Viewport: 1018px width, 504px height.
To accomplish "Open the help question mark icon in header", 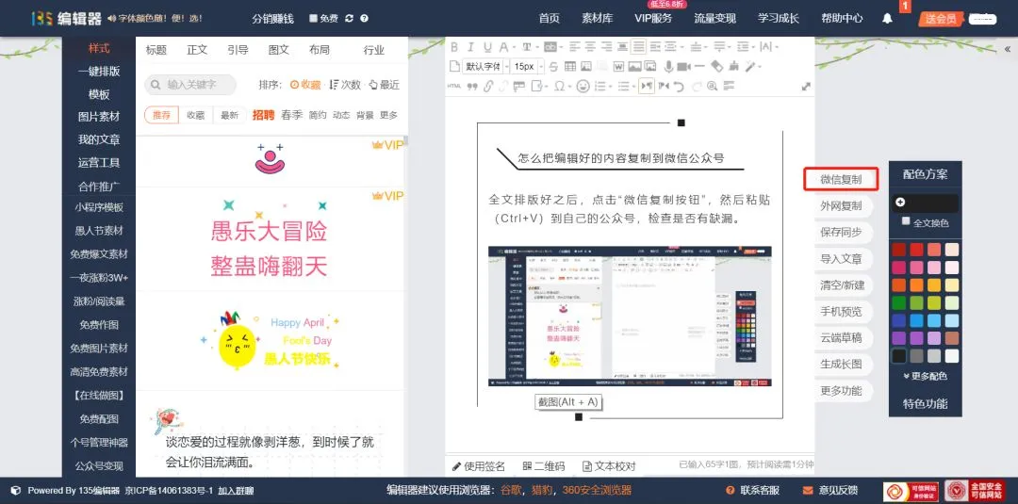I will (x=364, y=18).
